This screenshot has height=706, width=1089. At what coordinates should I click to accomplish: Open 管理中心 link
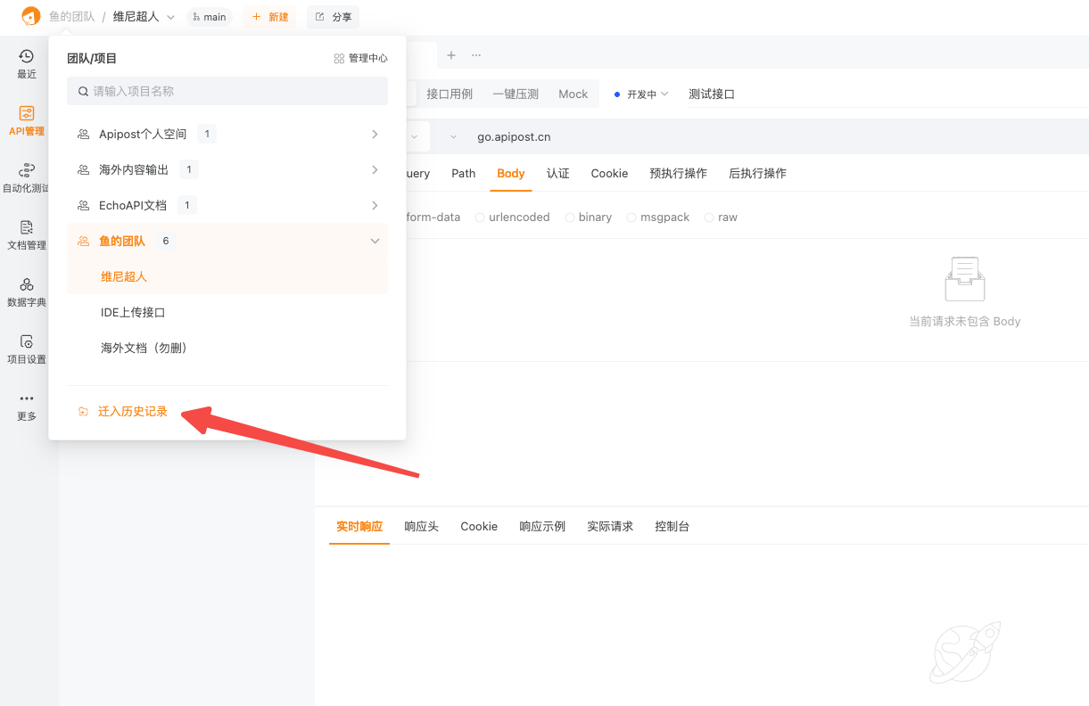point(360,59)
